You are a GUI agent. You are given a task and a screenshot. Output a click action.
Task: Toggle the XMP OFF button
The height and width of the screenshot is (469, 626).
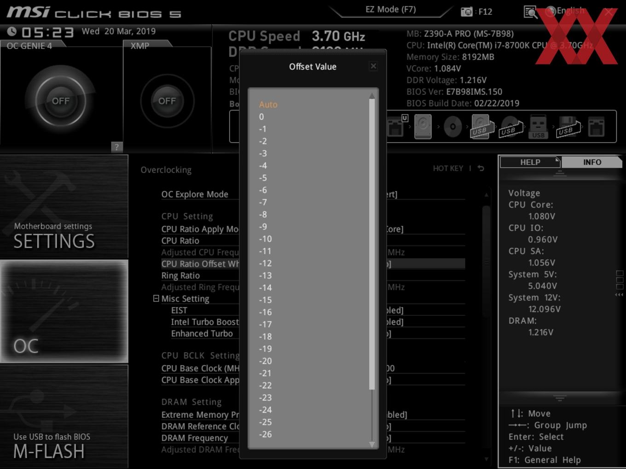tap(167, 101)
